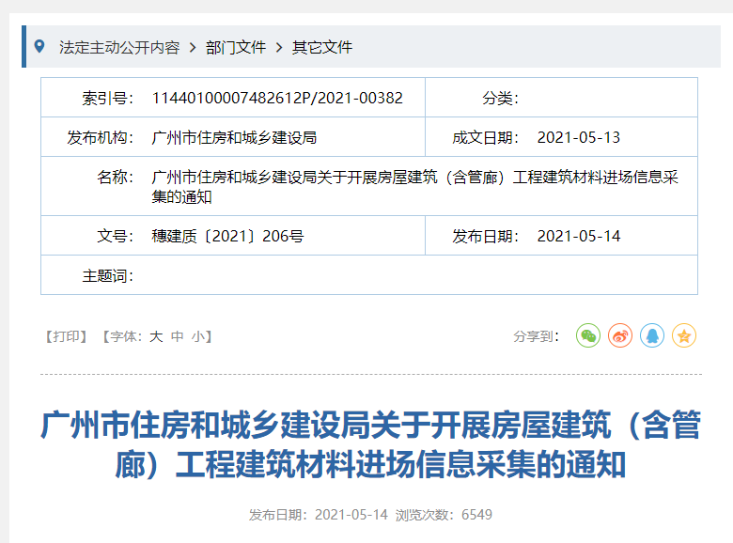
Task: Open the 部门文件 breadcrumb link
Action: coord(236,47)
